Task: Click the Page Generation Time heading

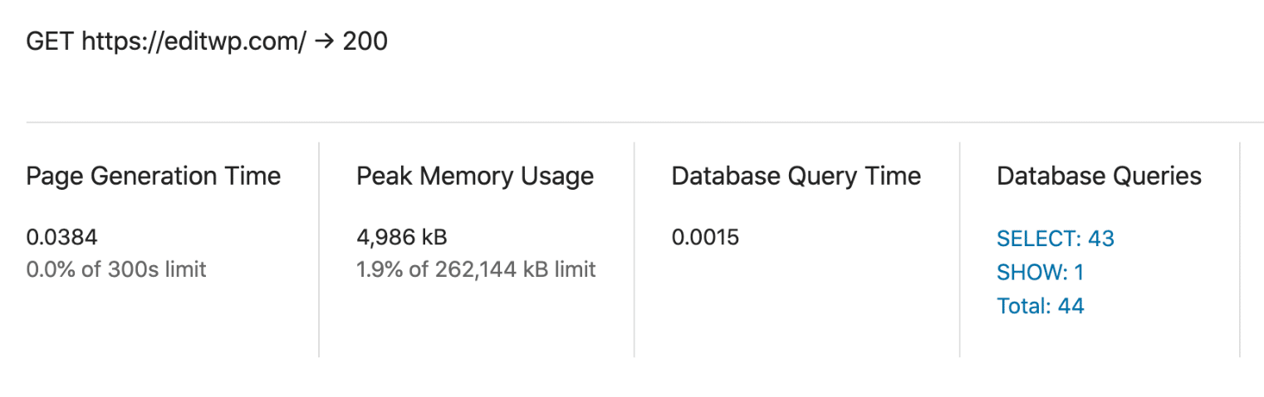Action: 154,176
